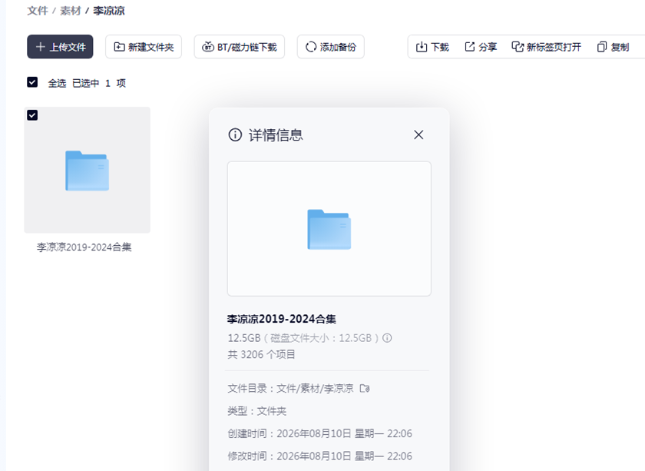Close the 详情信息 details panel
This screenshot has height=471, width=645.
pyautogui.click(x=418, y=134)
